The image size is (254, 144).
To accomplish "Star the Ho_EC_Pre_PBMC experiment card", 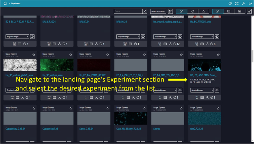I will (107, 55).
